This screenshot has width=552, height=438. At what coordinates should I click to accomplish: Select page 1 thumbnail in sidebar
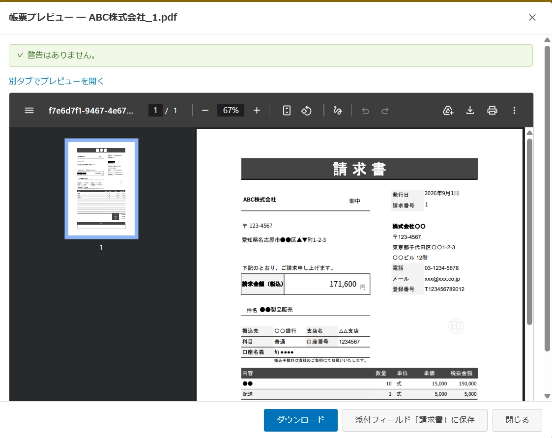(x=101, y=189)
